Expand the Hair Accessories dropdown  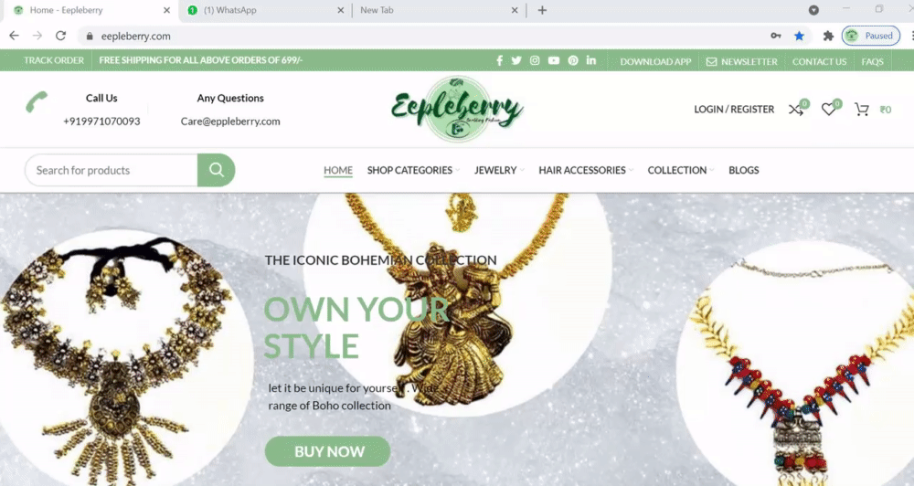click(585, 170)
